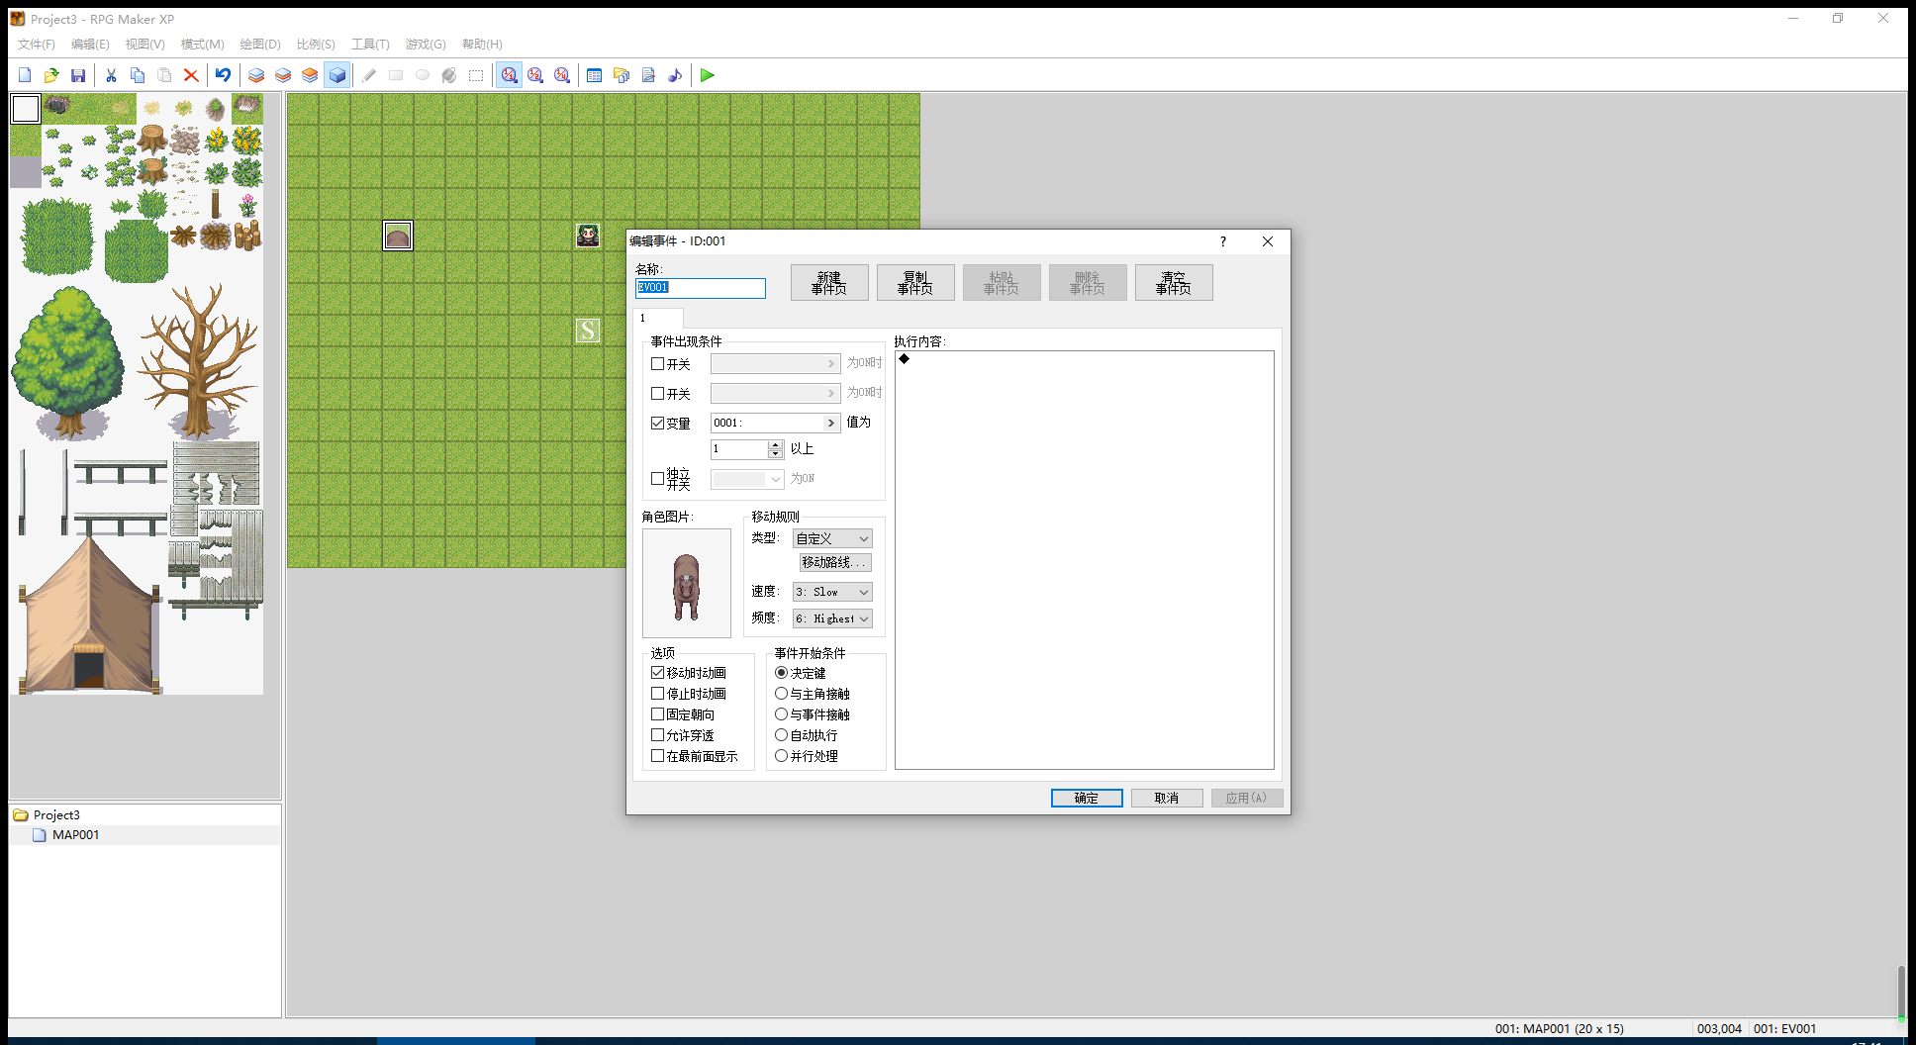The height and width of the screenshot is (1045, 1916).
Task: Click 取消 to cancel the event dialog
Action: click(1167, 798)
